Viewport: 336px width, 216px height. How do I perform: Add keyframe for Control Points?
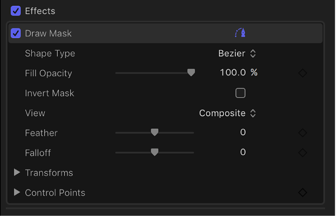tap(303, 192)
